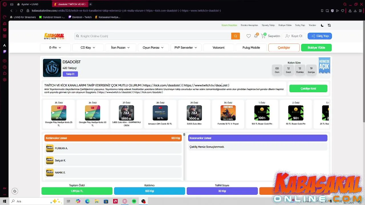Go back with the browser back arrow
This screenshot has height=205, width=365.
click(x=11, y=11)
